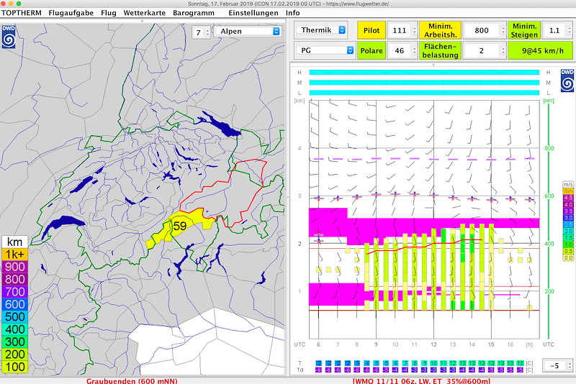Click the Minim. Steigen button

coord(524,30)
